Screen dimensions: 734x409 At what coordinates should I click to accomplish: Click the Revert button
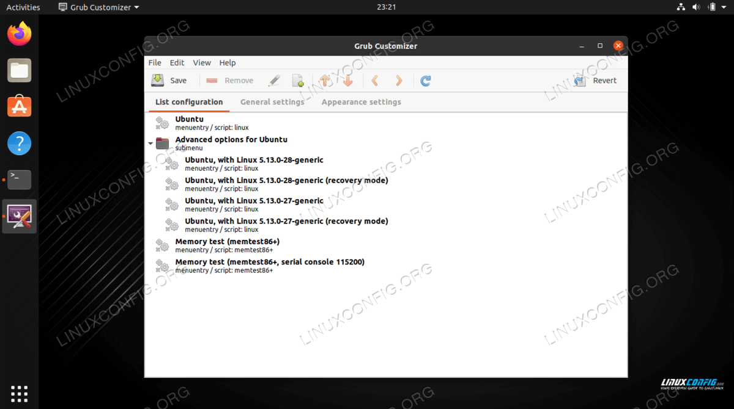coord(595,81)
